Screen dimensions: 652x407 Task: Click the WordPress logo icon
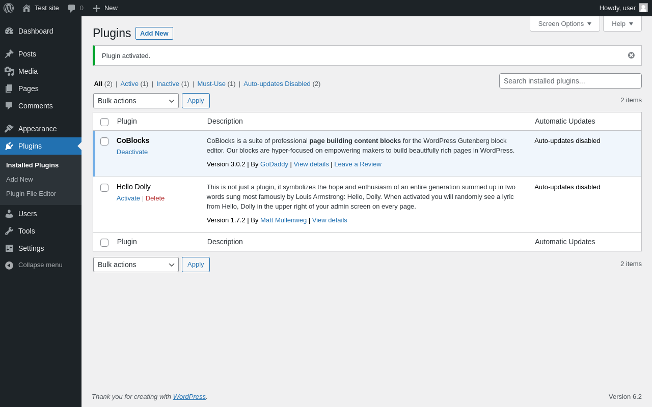(x=9, y=8)
